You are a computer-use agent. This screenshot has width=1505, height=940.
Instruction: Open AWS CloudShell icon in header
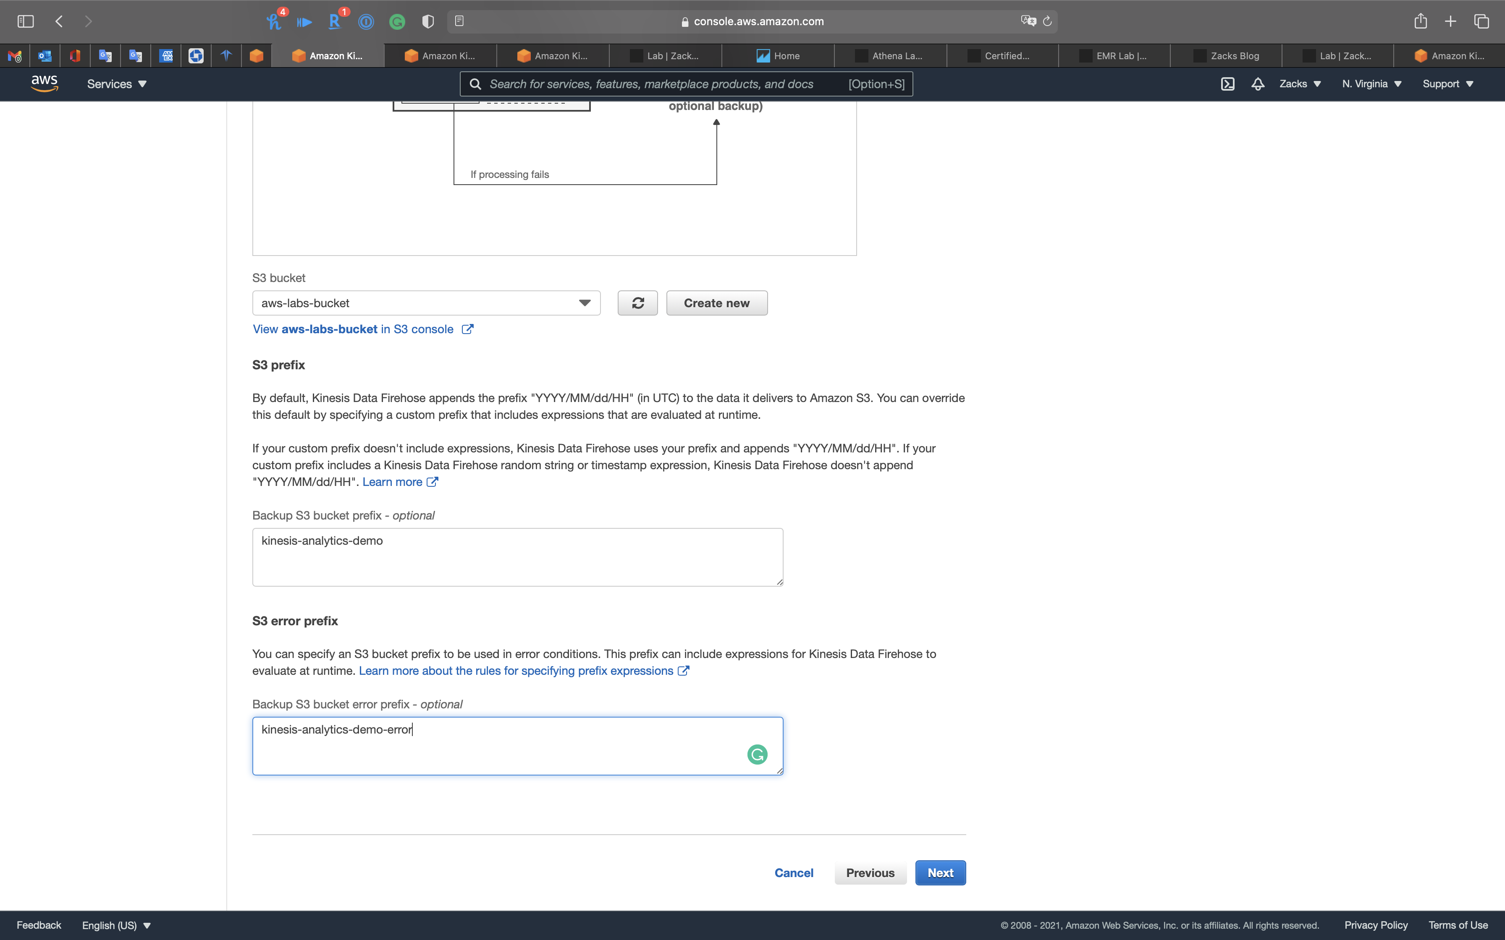pyautogui.click(x=1227, y=84)
